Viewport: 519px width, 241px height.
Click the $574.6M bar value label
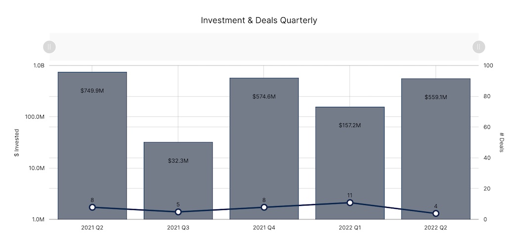tap(264, 97)
